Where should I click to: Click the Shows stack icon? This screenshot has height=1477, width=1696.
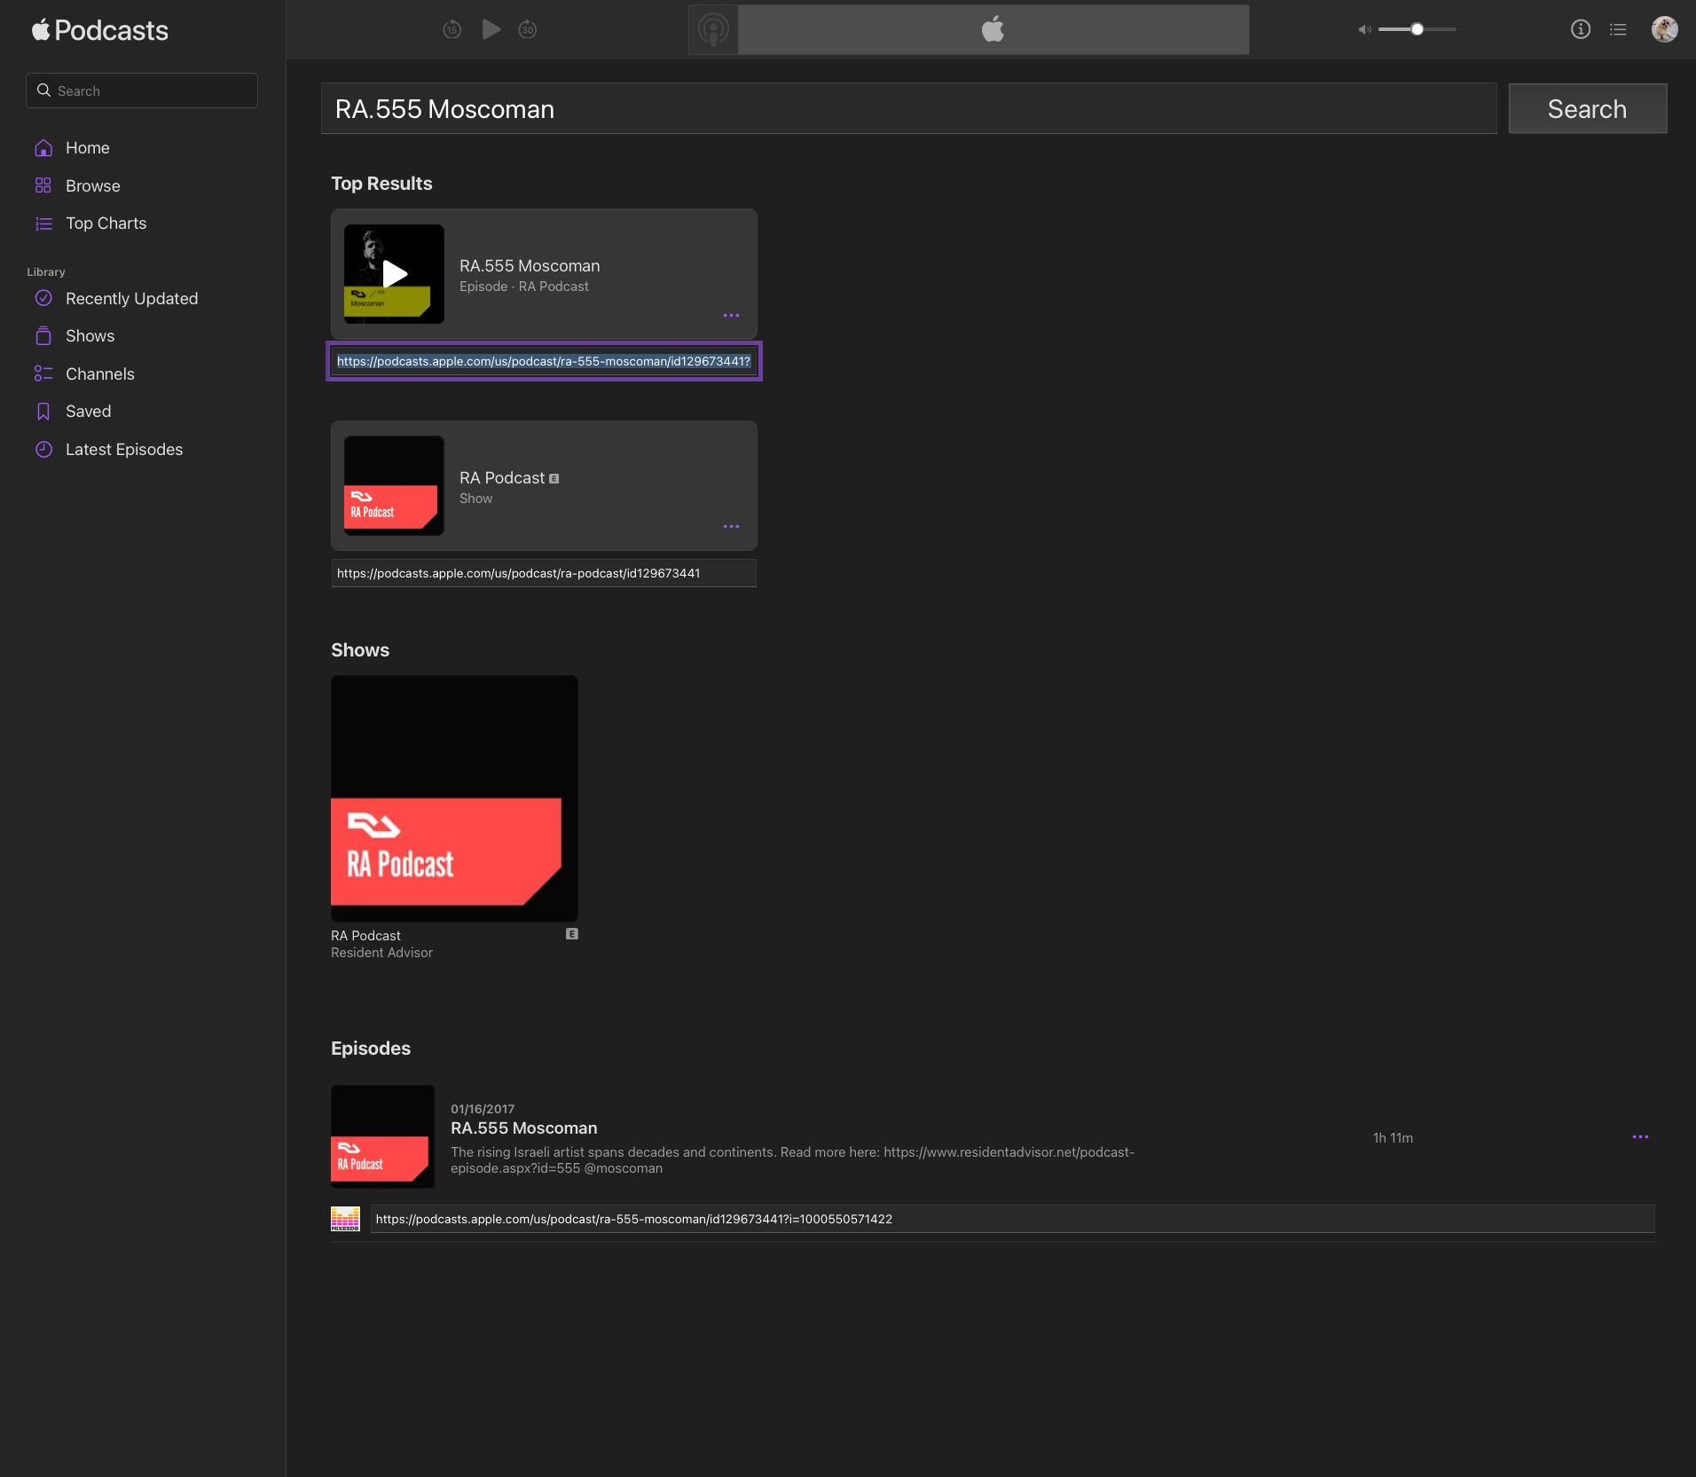point(43,336)
